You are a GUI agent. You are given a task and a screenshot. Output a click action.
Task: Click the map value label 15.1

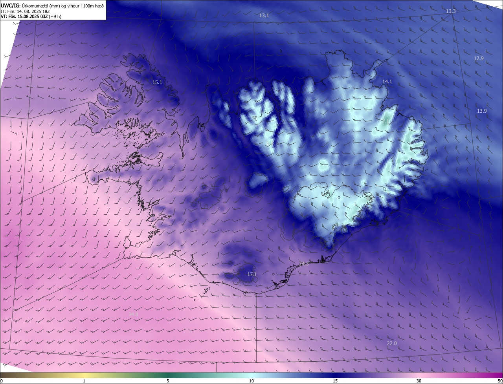click(x=157, y=82)
